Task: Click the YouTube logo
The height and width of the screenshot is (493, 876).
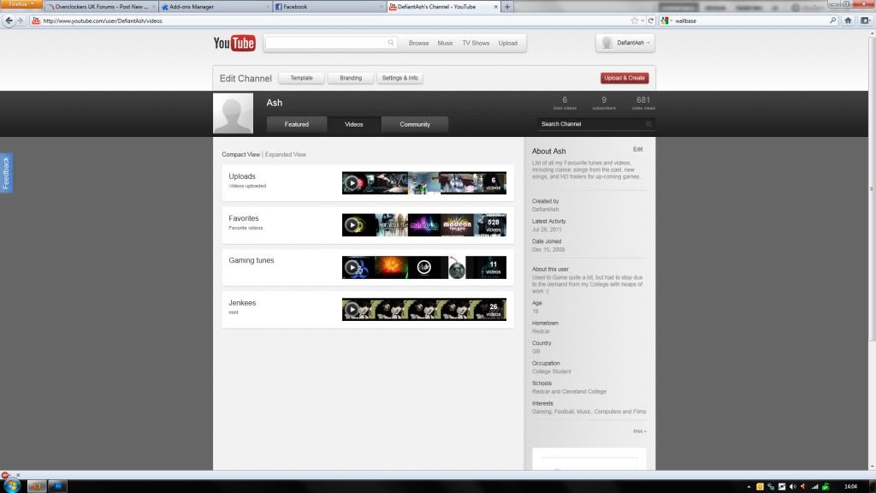Action: click(234, 43)
